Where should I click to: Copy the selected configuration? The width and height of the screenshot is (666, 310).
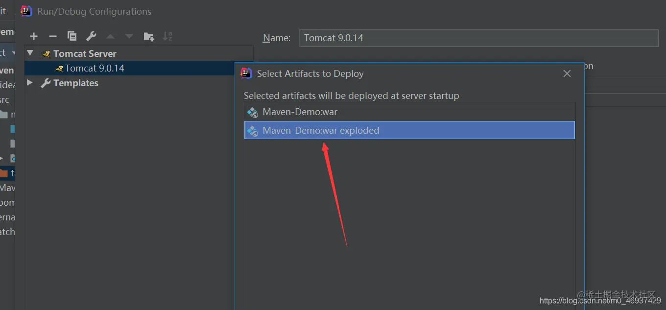(x=72, y=36)
